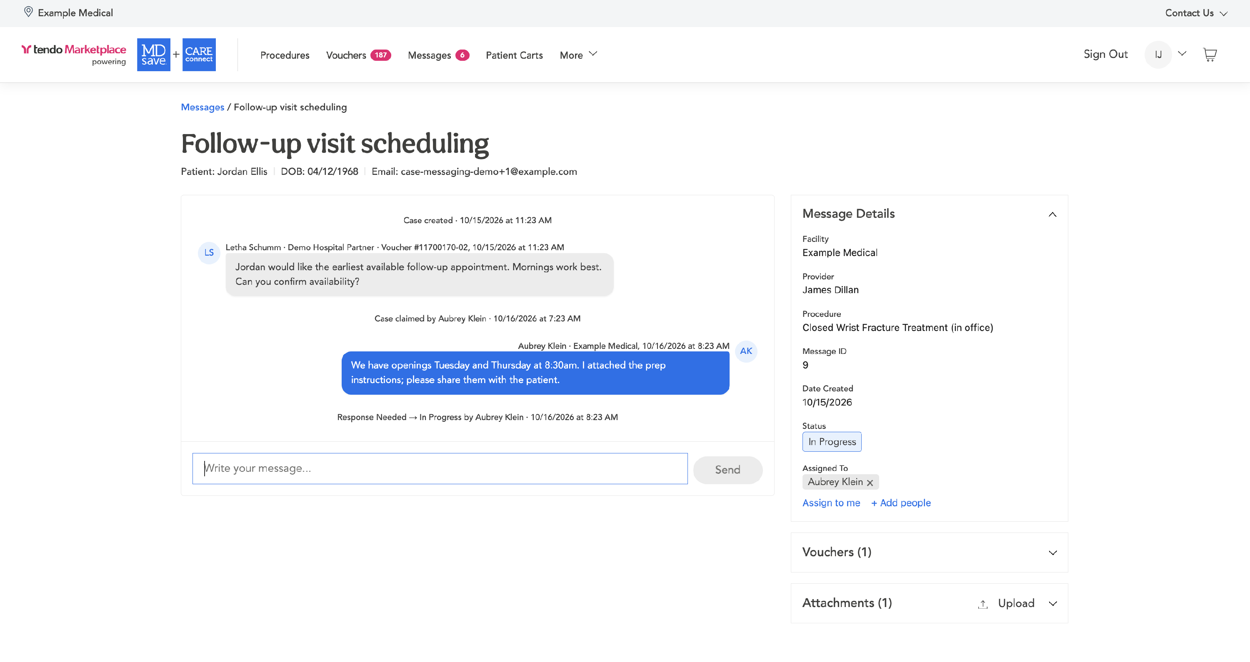1250x662 pixels.
Task: Click Jordan's message about follow-up appointment
Action: [419, 274]
